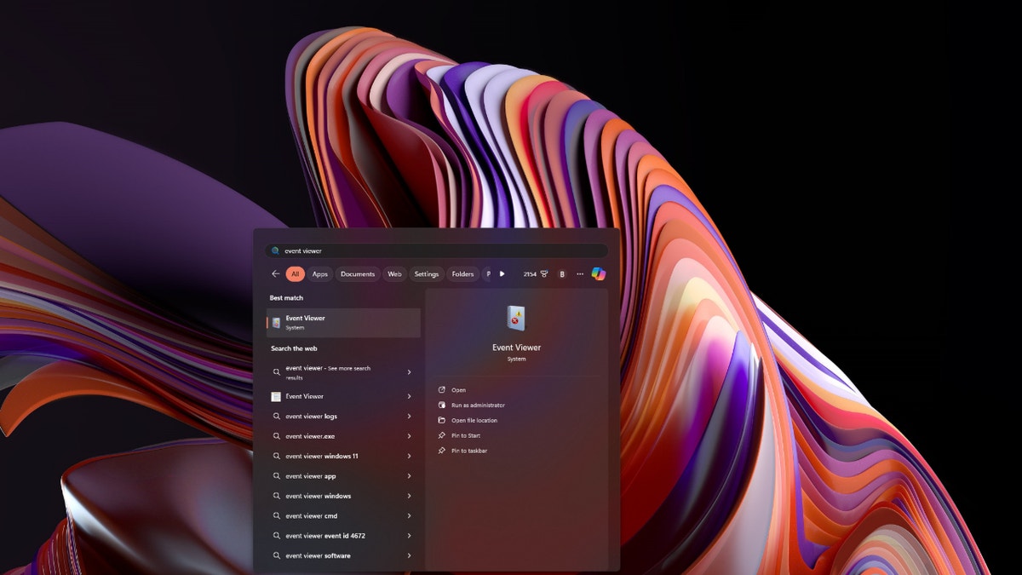Go back using the left arrow
Image resolution: width=1022 pixels, height=575 pixels.
click(275, 274)
